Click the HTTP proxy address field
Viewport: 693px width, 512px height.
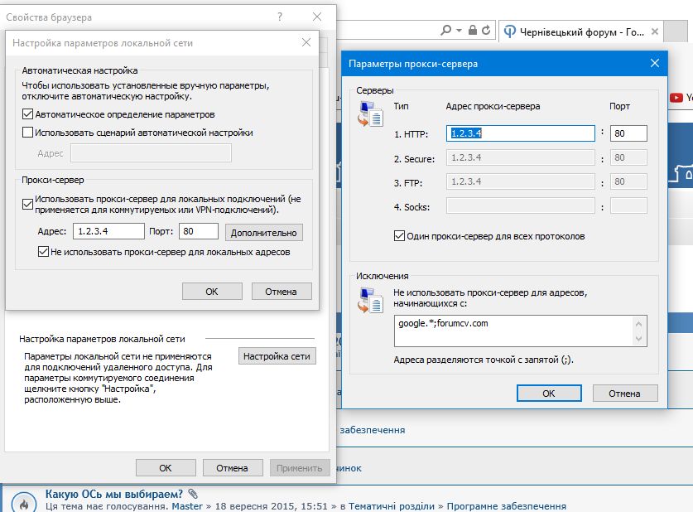coord(521,133)
